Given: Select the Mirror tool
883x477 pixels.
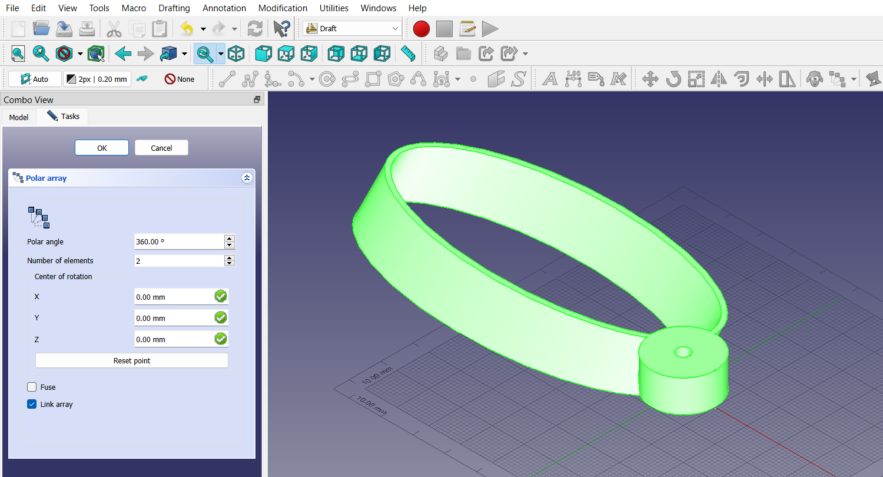Looking at the screenshot, I should coord(719,78).
